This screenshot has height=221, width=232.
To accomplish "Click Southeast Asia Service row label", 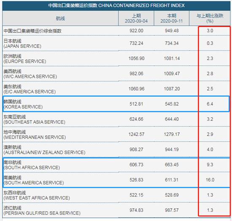I will [34, 119].
